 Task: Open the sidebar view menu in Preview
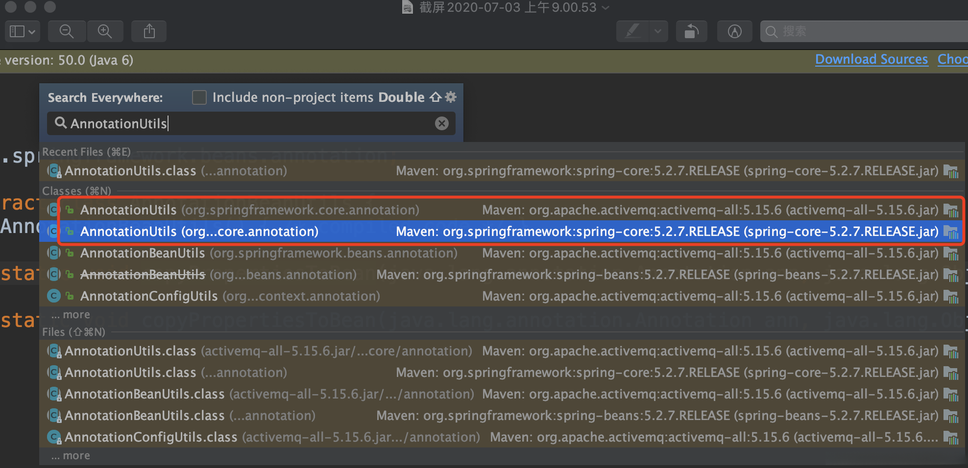coord(23,31)
